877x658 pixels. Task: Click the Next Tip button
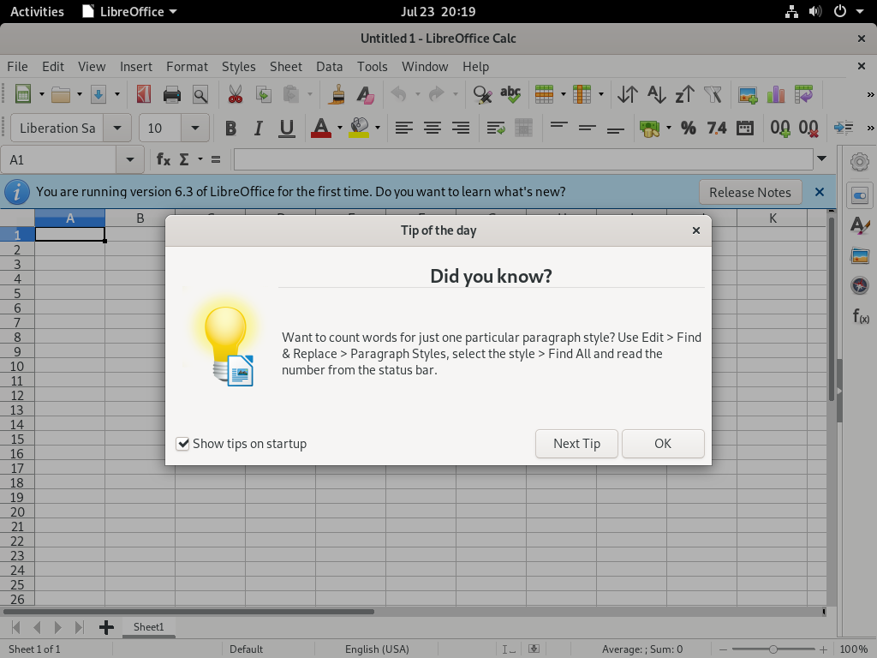(x=576, y=444)
